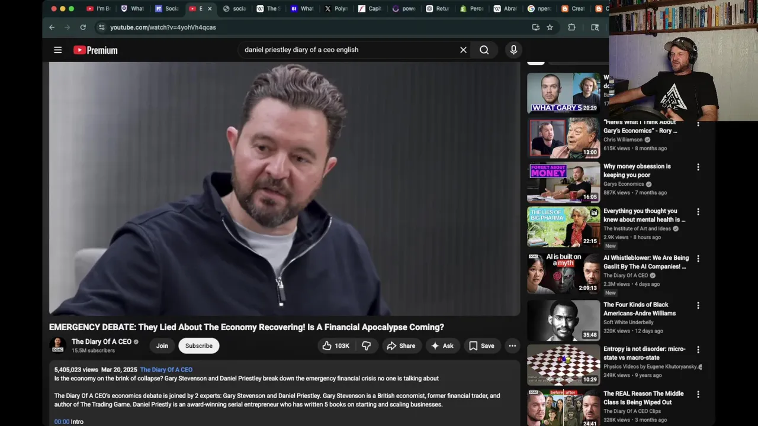Subscribe to The Diary Of A CEO
The height and width of the screenshot is (426, 758).
click(x=199, y=346)
